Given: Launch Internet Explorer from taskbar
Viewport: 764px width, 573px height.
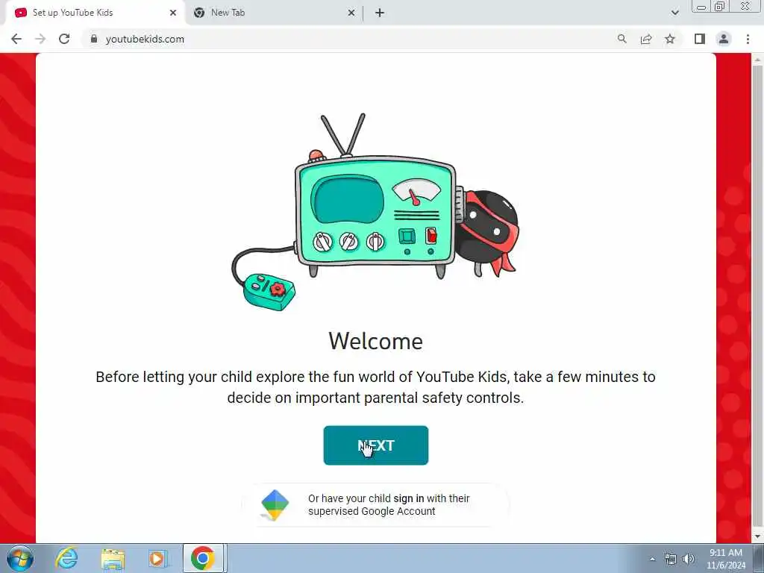Looking at the screenshot, I should point(66,558).
